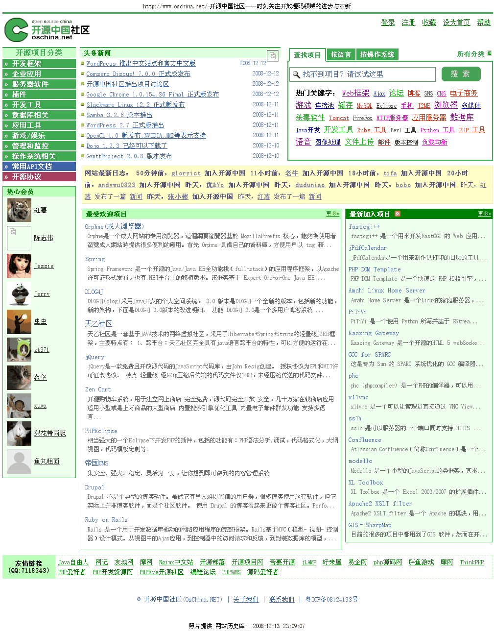
Task: Open news 'Comsenz Discuz! 7.0.0 正式版发布'
Action: coord(138,74)
